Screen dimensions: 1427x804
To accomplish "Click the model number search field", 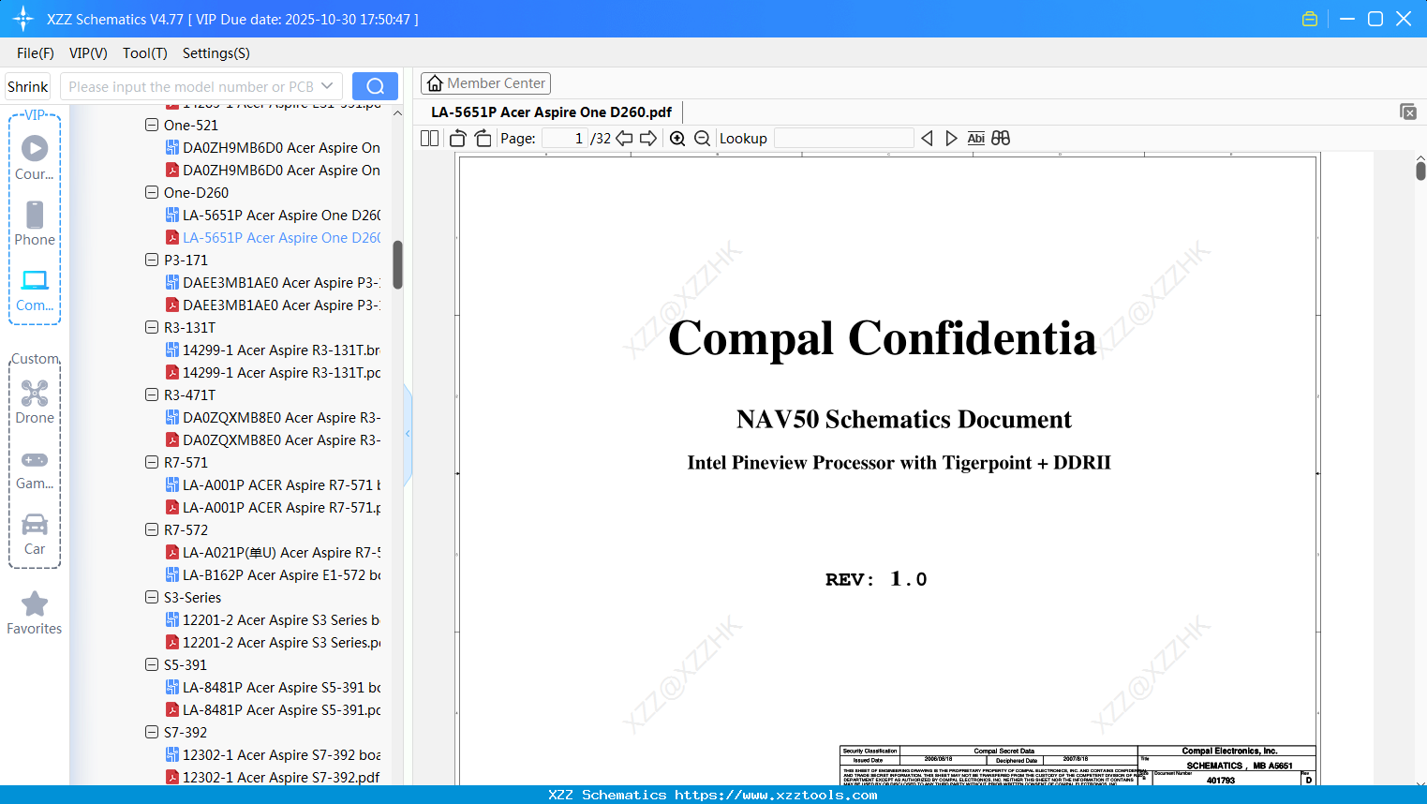I will pyautogui.click(x=191, y=86).
